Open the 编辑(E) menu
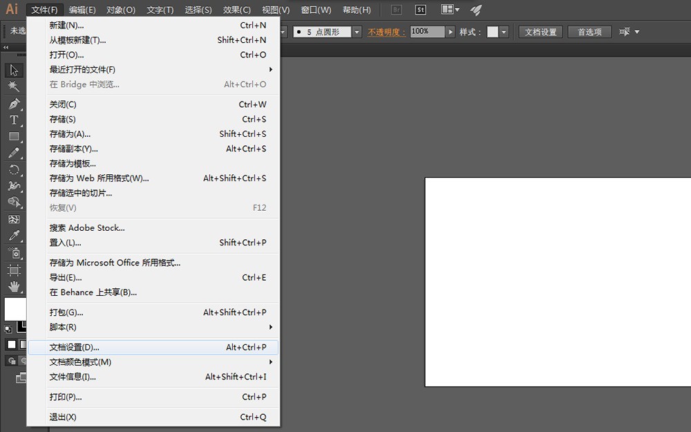 click(x=82, y=10)
